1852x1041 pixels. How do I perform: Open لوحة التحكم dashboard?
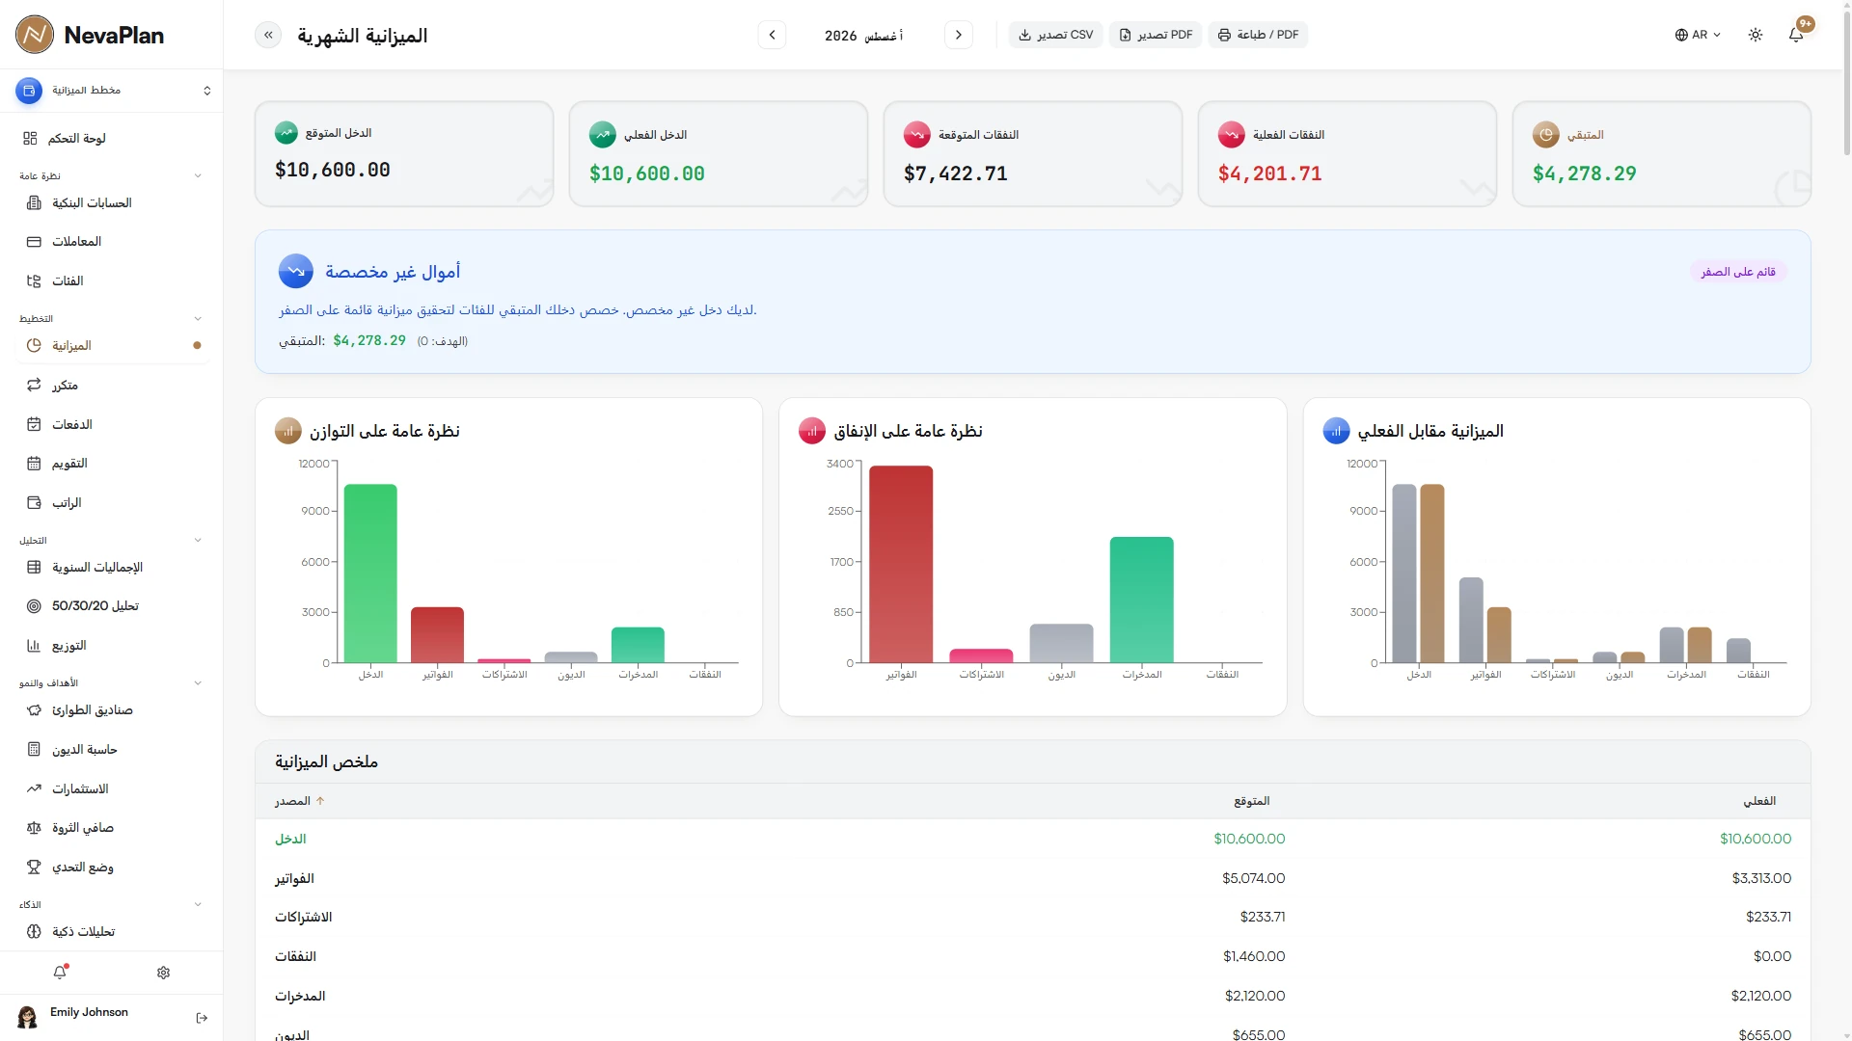tap(112, 139)
